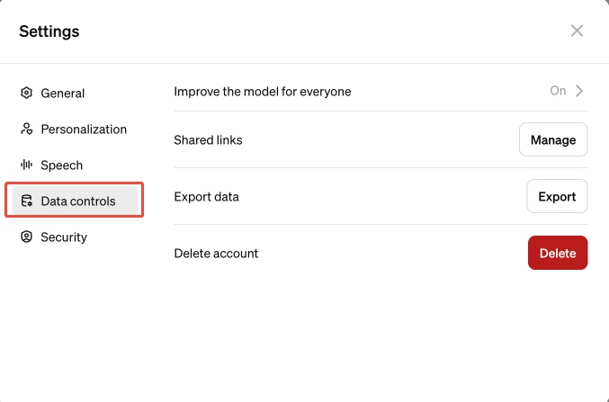The width and height of the screenshot is (609, 402).
Task: Click the Speech waveform icon
Action: point(27,165)
